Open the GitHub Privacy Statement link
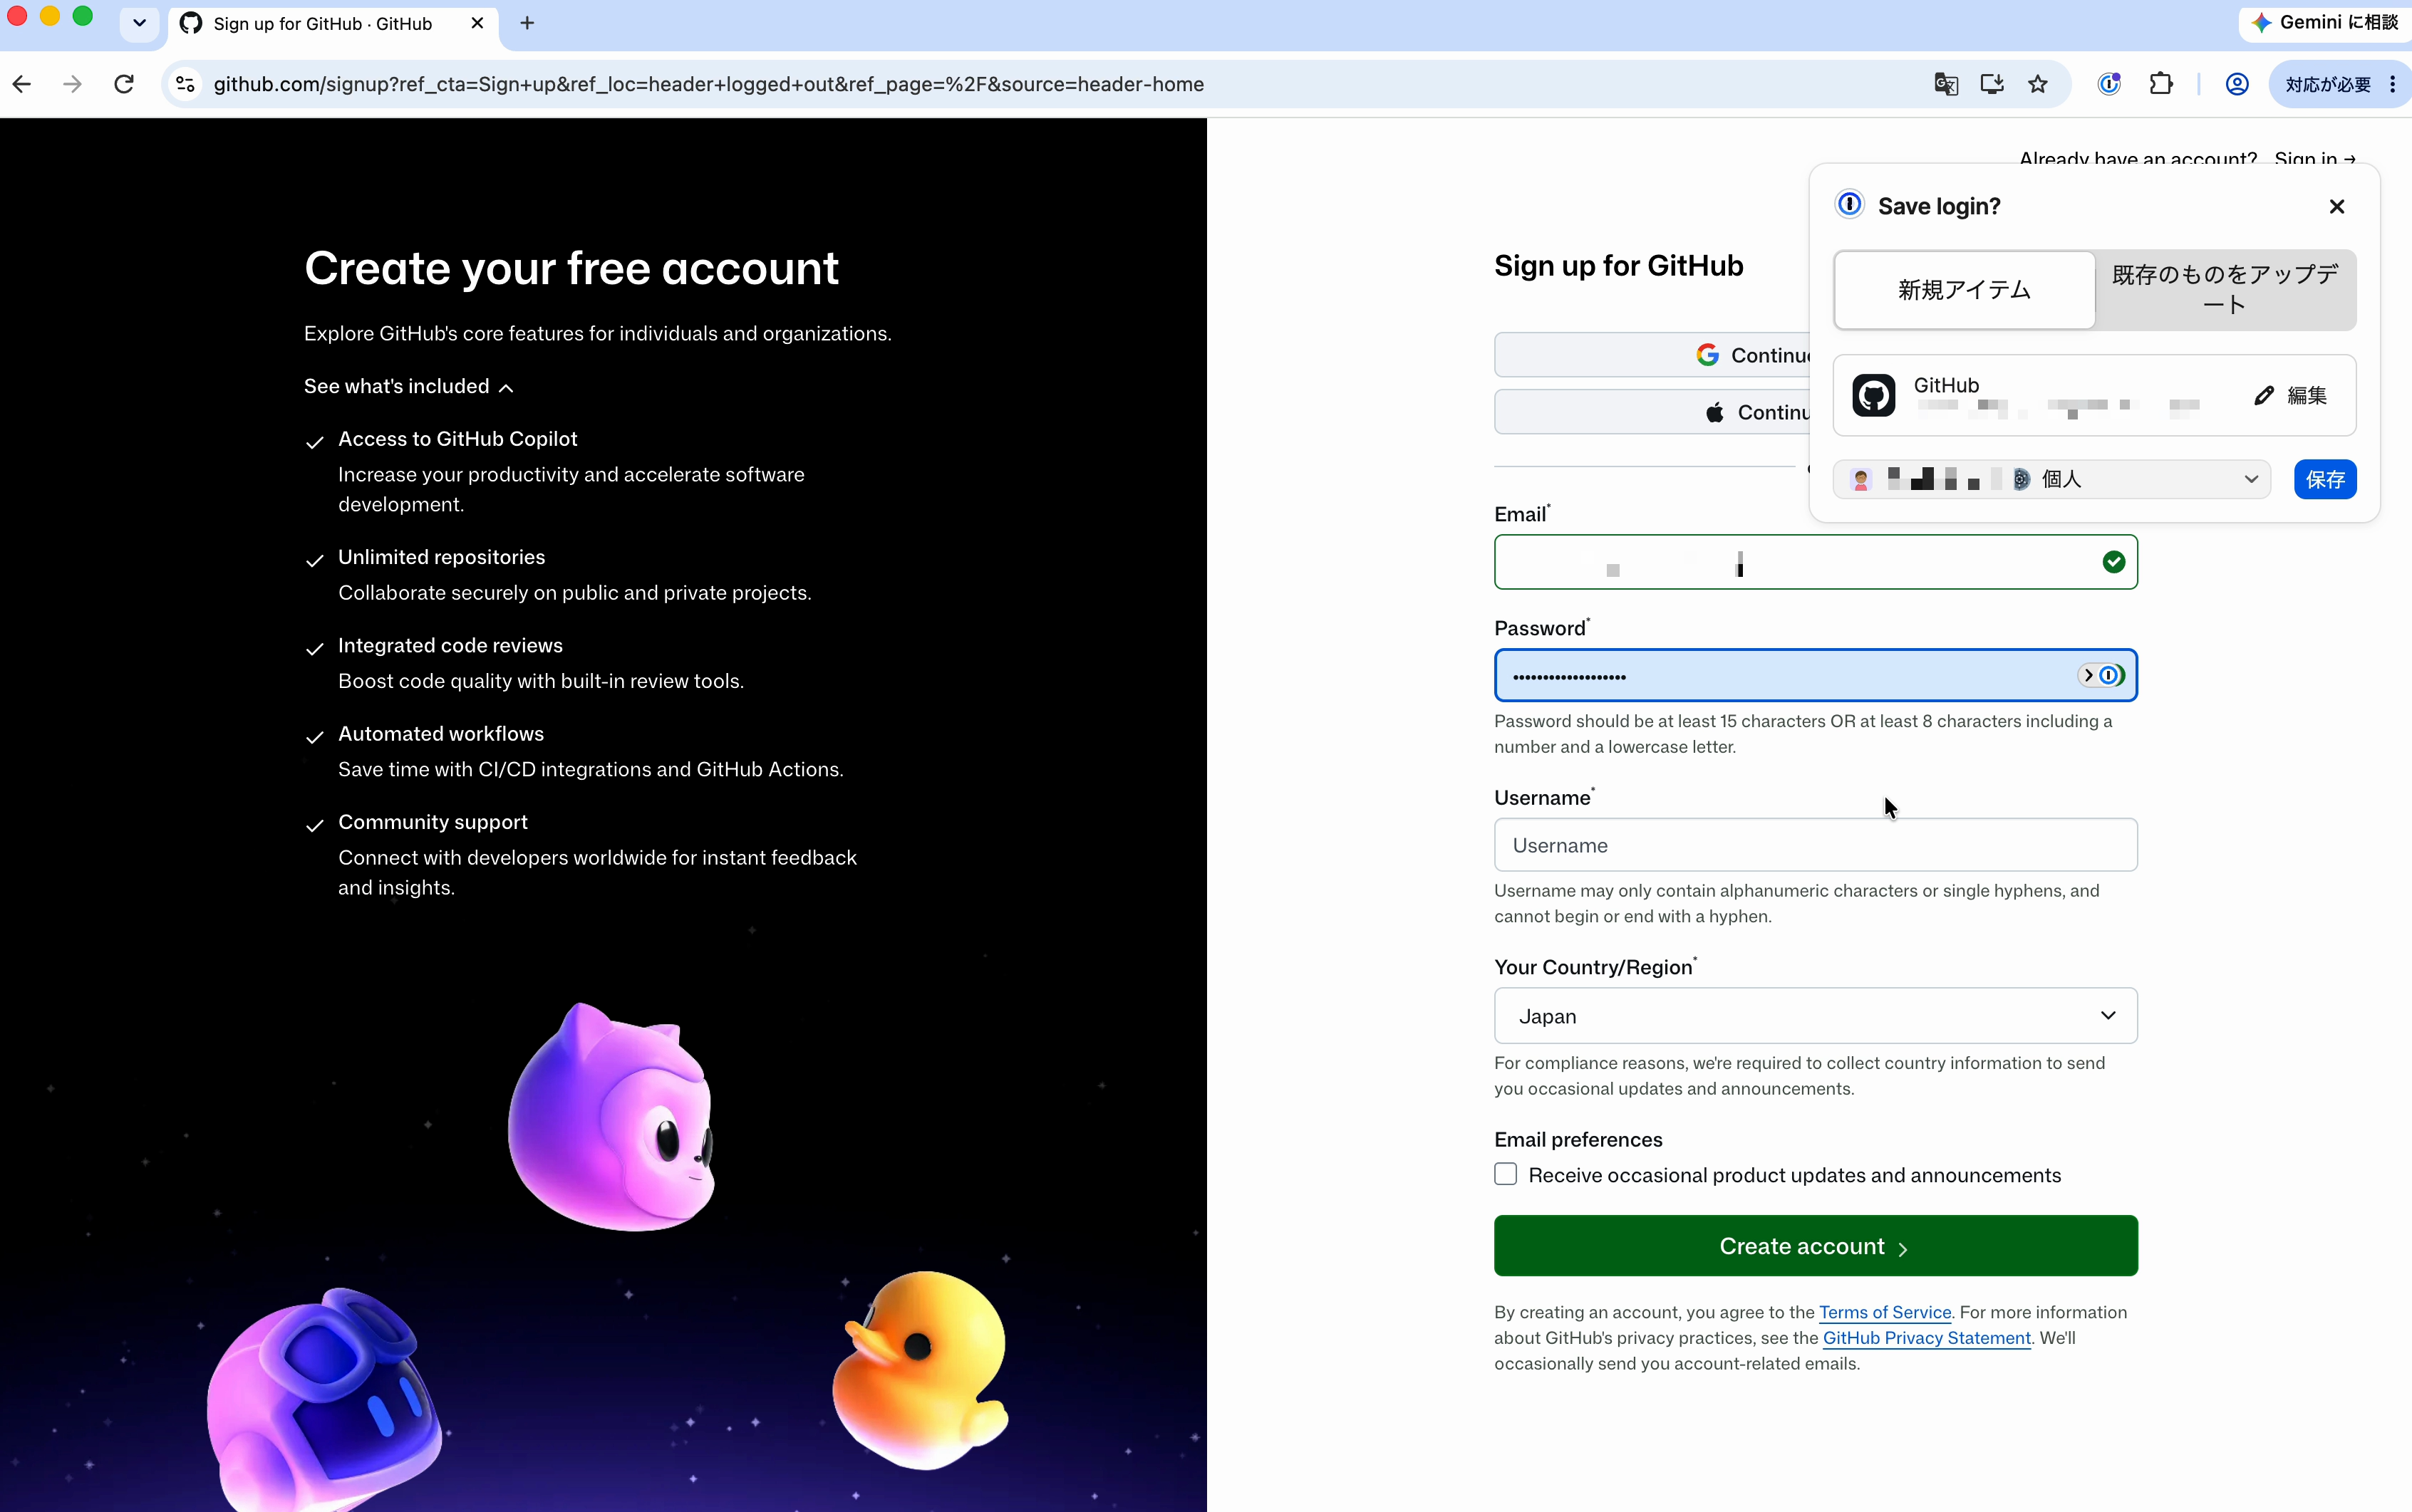The width and height of the screenshot is (2412, 1512). click(x=1926, y=1338)
